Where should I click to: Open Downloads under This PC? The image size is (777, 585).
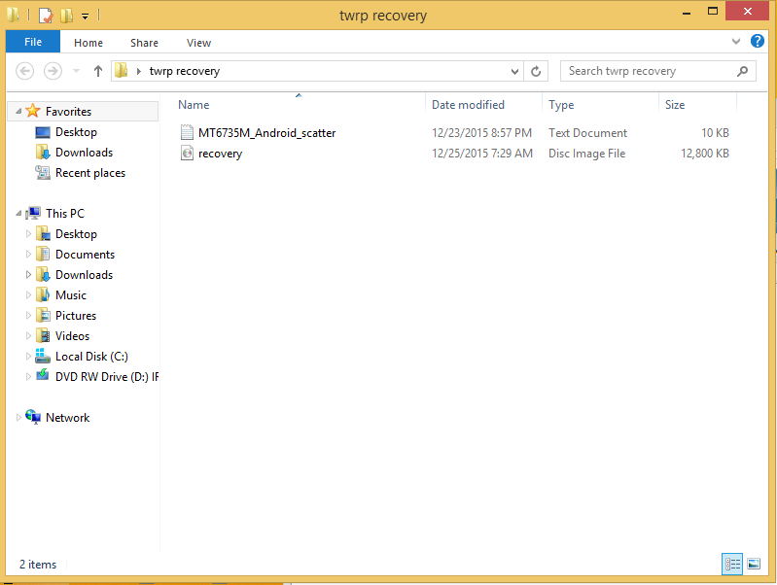[x=84, y=275]
